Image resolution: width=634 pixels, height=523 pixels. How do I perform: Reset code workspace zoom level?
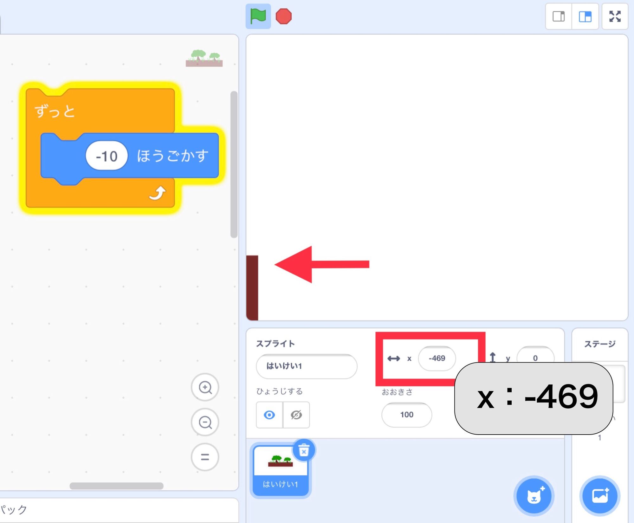pyautogui.click(x=205, y=457)
